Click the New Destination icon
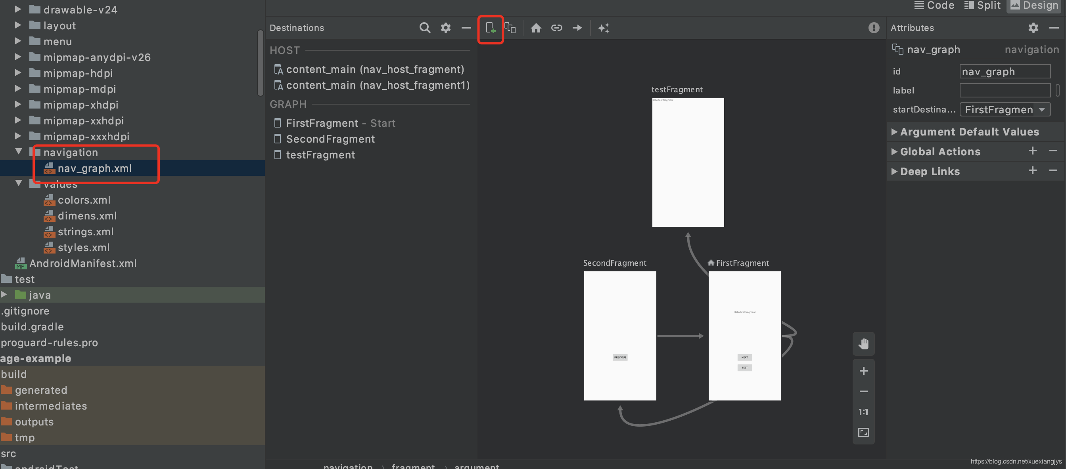The width and height of the screenshot is (1066, 469). (491, 28)
